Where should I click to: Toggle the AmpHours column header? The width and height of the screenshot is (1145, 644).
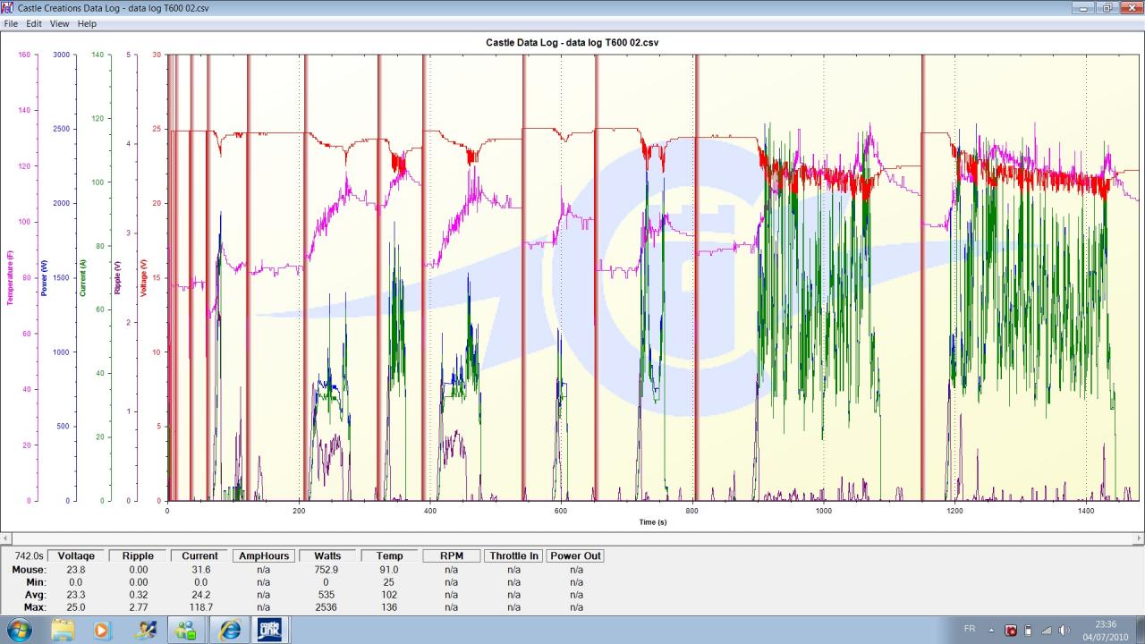point(263,555)
